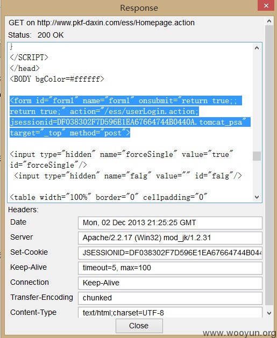This screenshot has width=277, height=338.
Task: Click the </head> line in the response
Action: click(x=25, y=68)
